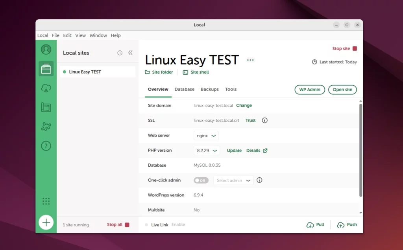Open the Blueprints icon in sidebar
403x250 pixels.
click(x=46, y=107)
